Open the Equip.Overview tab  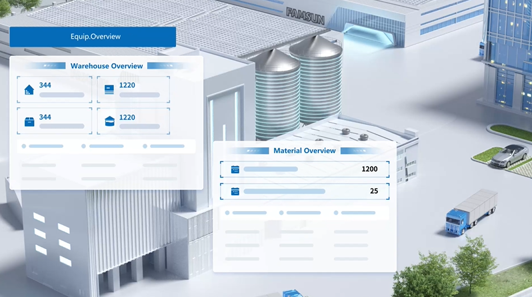pos(93,37)
